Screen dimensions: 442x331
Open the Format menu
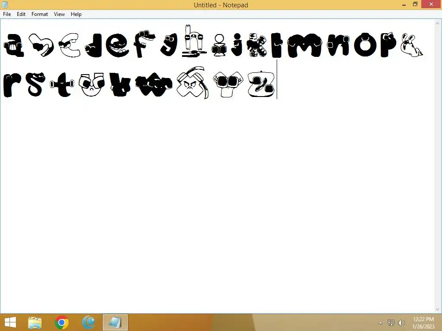[39, 14]
